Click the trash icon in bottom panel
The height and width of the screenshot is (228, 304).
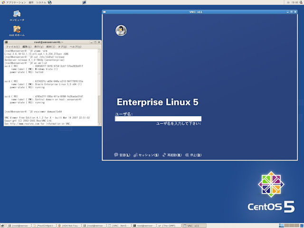pyautogui.click(x=302, y=226)
